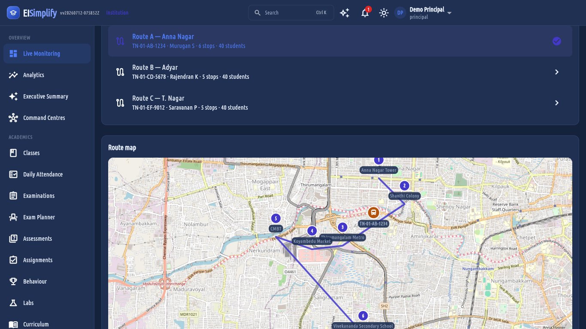Click Route B details TN-01-CD-5678 text

(x=191, y=77)
